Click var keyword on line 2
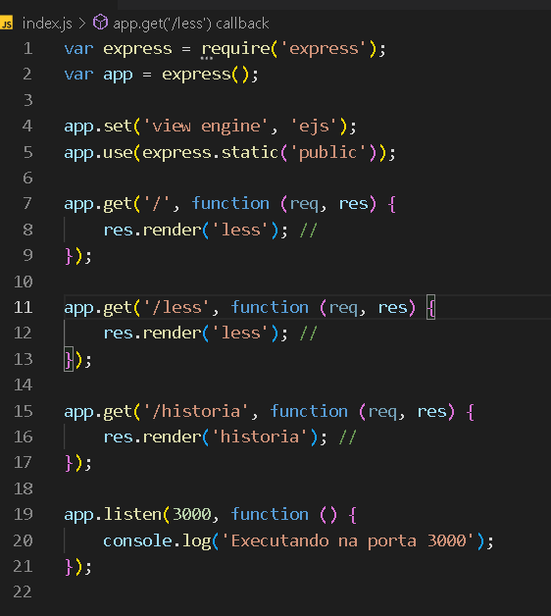Image resolution: width=551 pixels, height=616 pixels. pyautogui.click(x=79, y=75)
